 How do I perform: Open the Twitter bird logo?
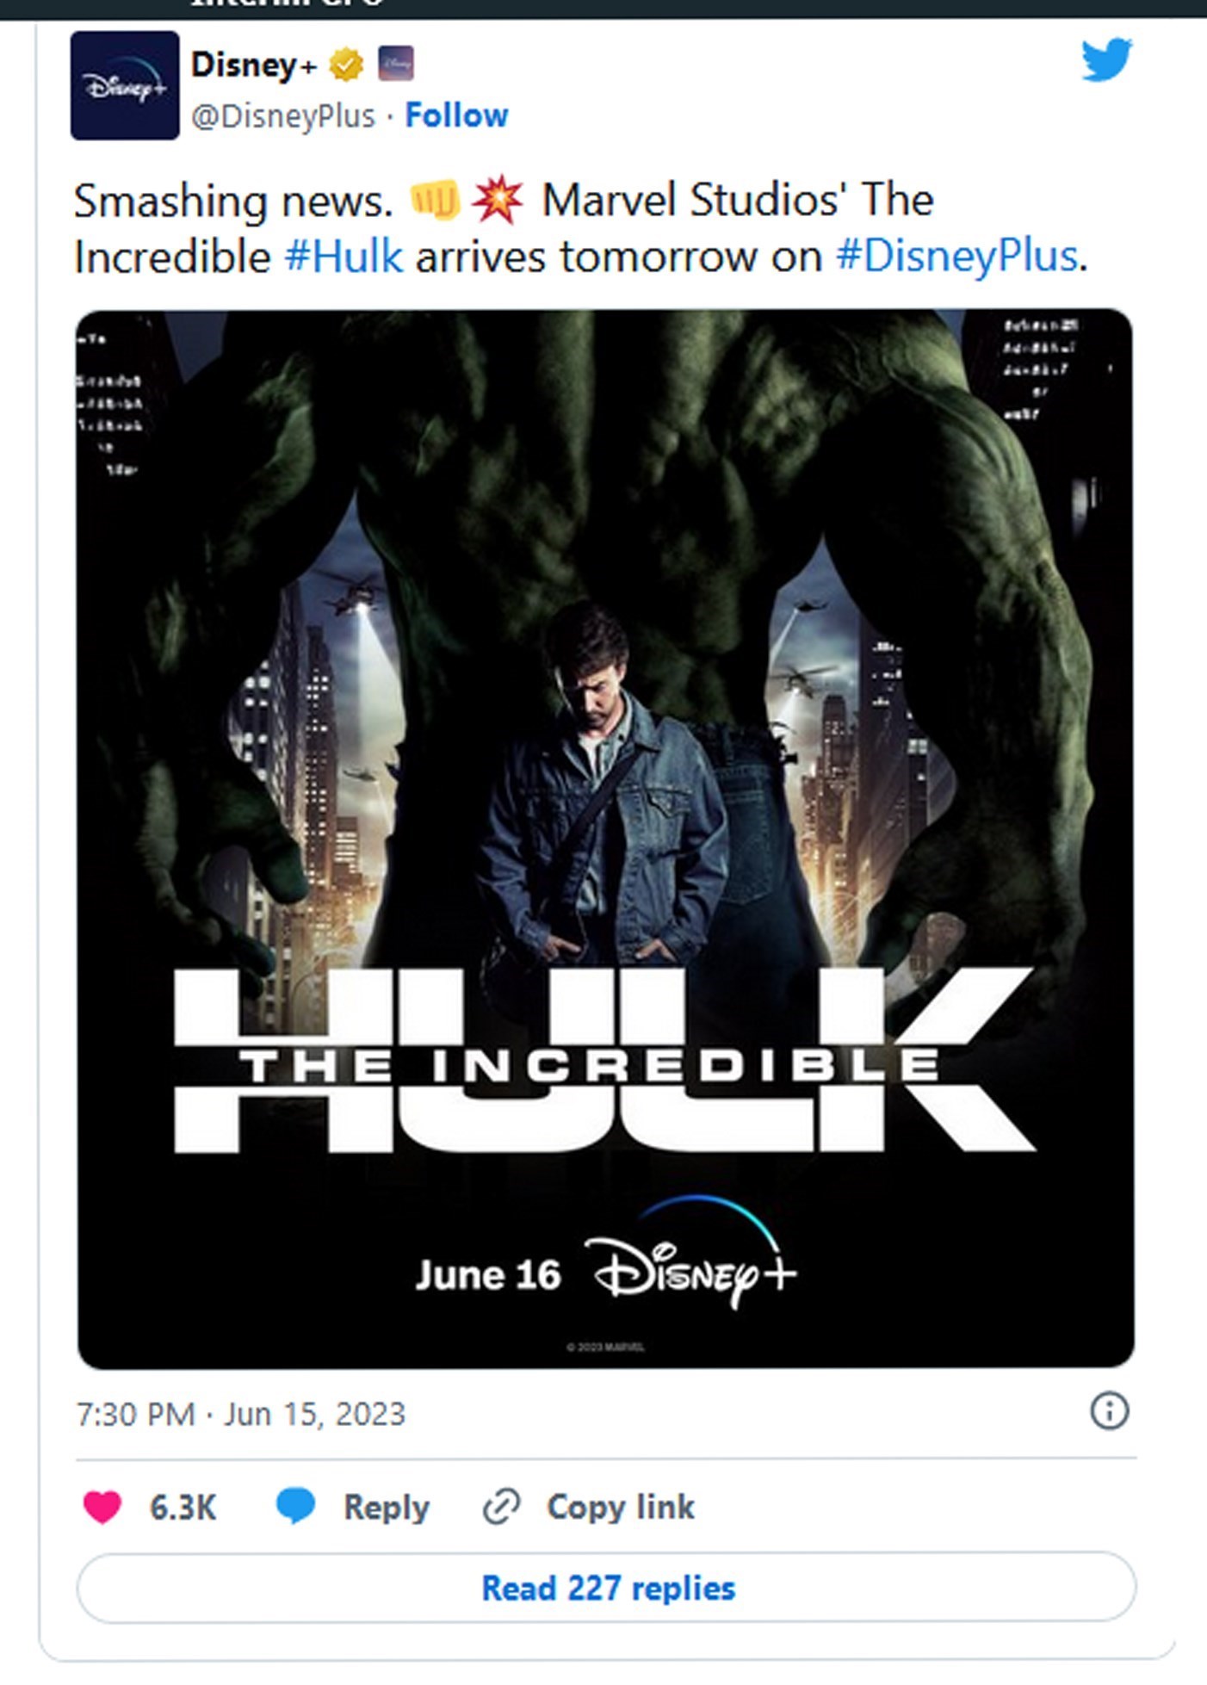click(1106, 59)
